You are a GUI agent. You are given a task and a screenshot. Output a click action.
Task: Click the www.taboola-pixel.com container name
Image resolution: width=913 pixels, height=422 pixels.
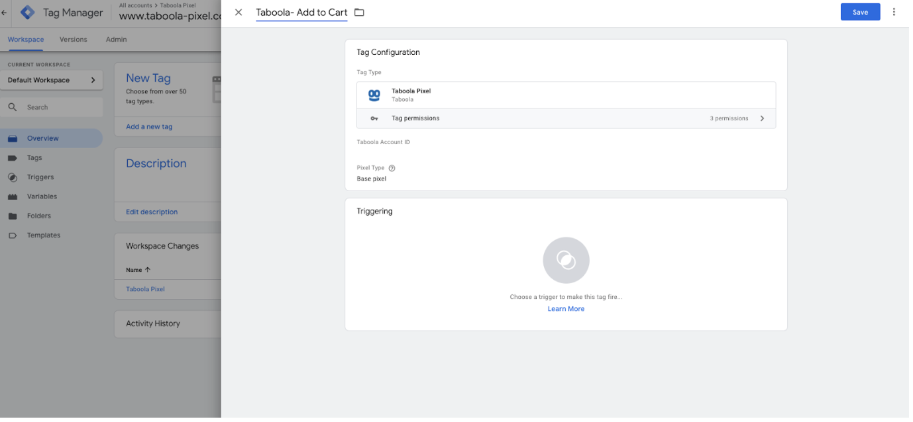170,17
